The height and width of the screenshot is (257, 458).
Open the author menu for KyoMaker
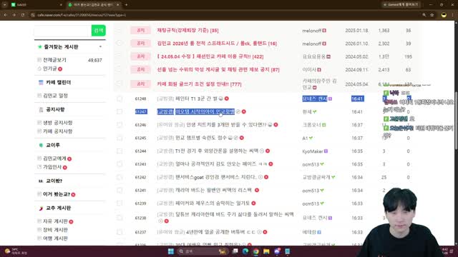(x=313, y=151)
